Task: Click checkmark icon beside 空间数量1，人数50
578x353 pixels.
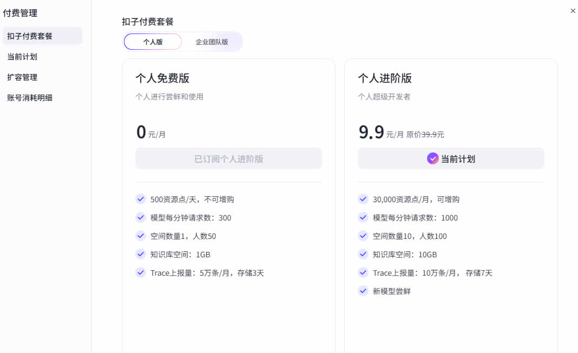Action: click(x=141, y=236)
